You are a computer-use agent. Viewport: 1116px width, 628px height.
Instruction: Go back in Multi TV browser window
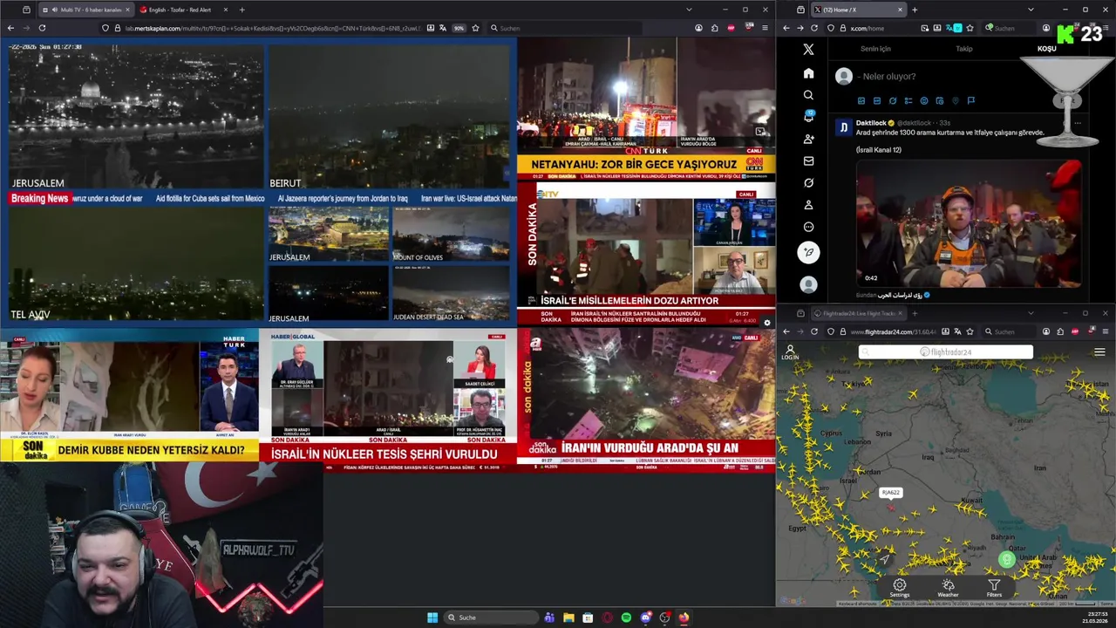pos(10,28)
